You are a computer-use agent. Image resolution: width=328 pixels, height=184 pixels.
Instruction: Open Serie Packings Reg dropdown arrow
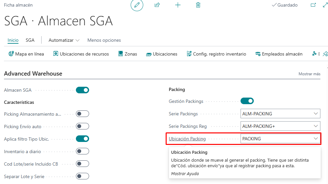tap(315, 126)
